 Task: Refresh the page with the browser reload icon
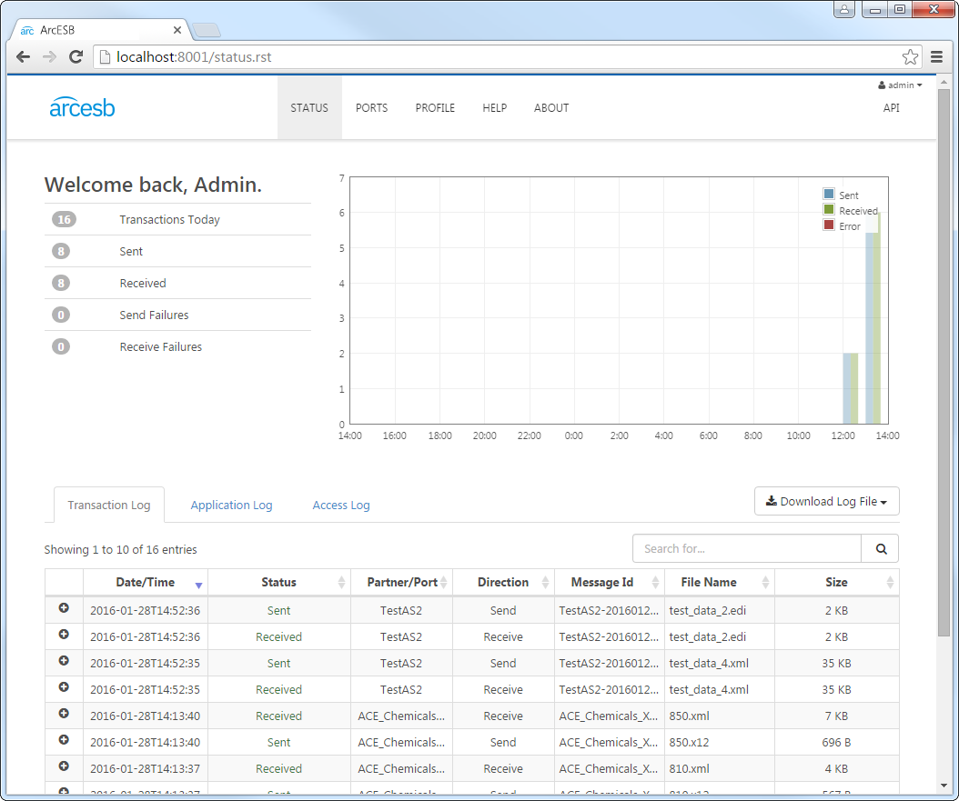76,56
